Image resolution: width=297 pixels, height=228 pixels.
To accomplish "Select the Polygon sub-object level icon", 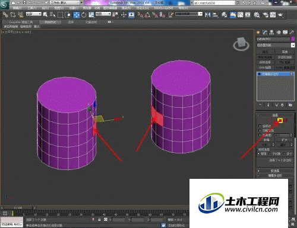I will (280, 120).
